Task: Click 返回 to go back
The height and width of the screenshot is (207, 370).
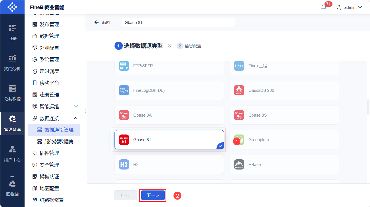Action: [x=102, y=23]
